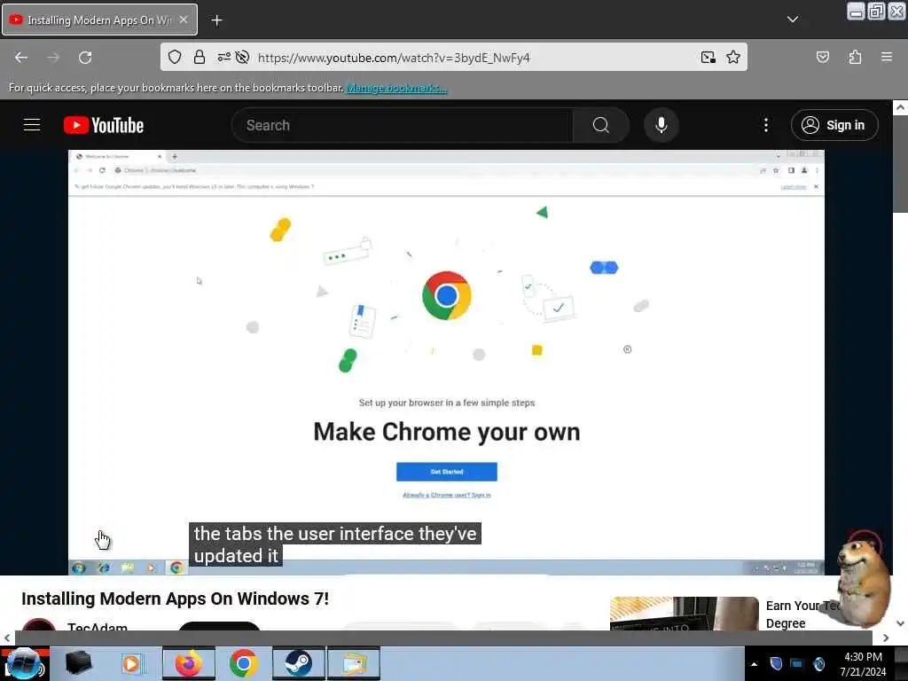Open the Earn Your Tech Degree ad thumbnail
908x681 pixels.
[x=684, y=614]
